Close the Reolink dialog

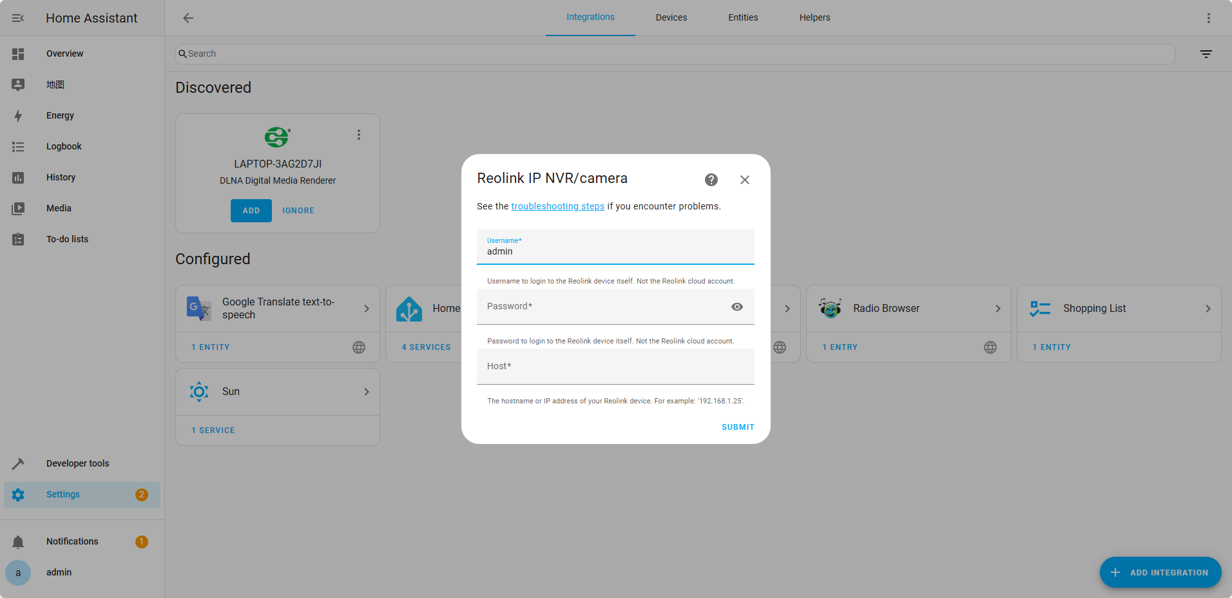pos(745,180)
